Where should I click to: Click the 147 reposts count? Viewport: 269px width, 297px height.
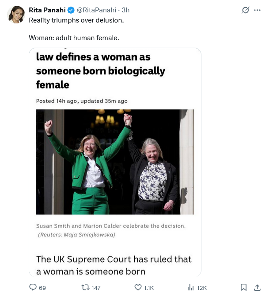[95, 288]
